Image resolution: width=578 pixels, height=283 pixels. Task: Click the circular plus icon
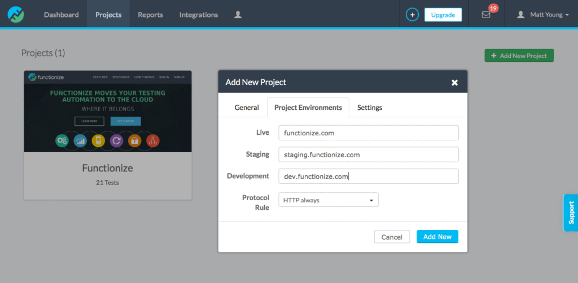point(413,15)
